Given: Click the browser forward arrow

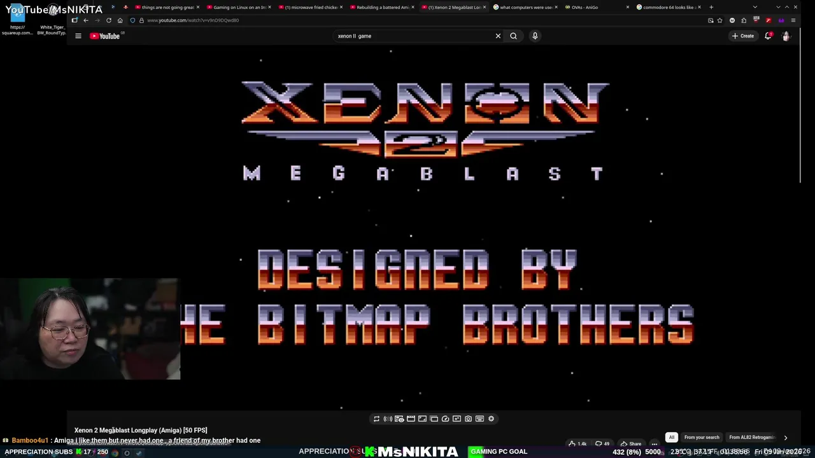Looking at the screenshot, I should 97,20.
